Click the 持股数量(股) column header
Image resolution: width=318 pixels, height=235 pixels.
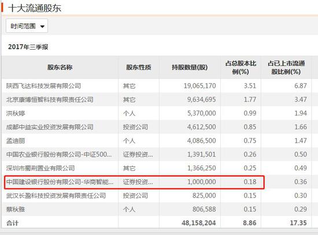(x=190, y=67)
